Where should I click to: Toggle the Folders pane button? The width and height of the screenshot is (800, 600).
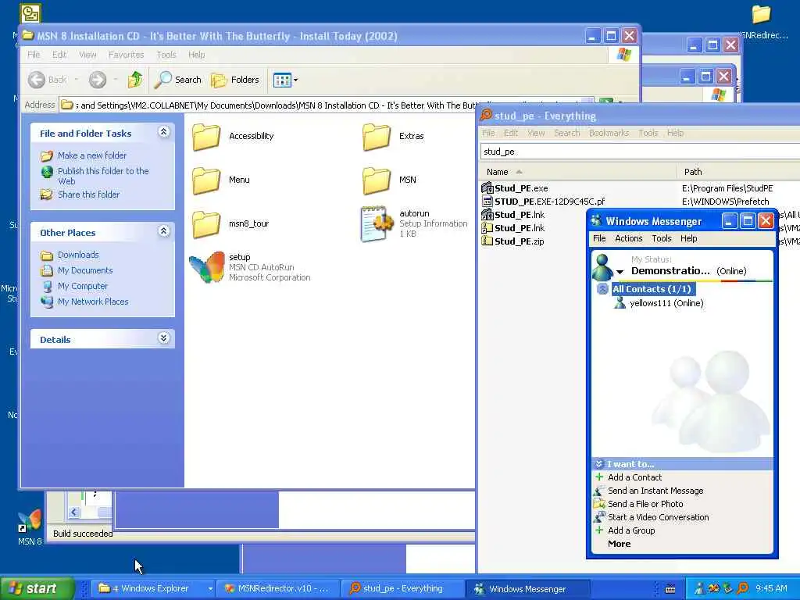[235, 80]
